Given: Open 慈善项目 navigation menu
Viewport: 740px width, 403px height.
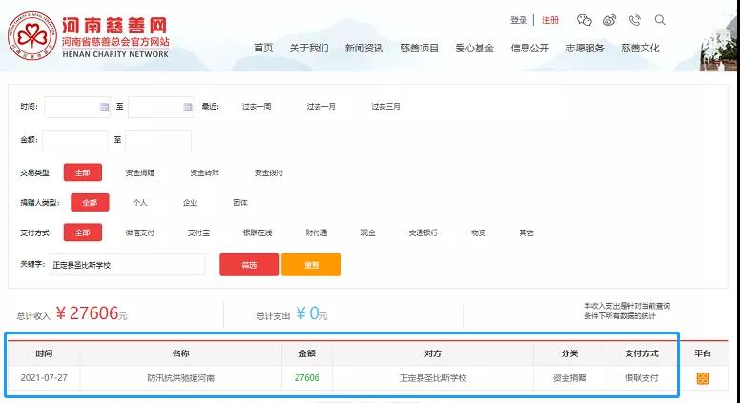Looking at the screenshot, I should point(419,48).
